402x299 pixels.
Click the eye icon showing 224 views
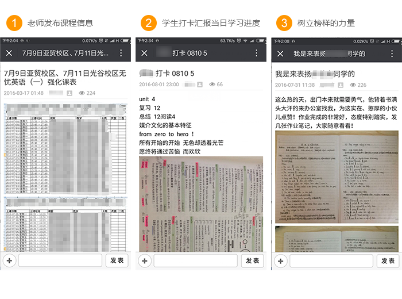82,93
